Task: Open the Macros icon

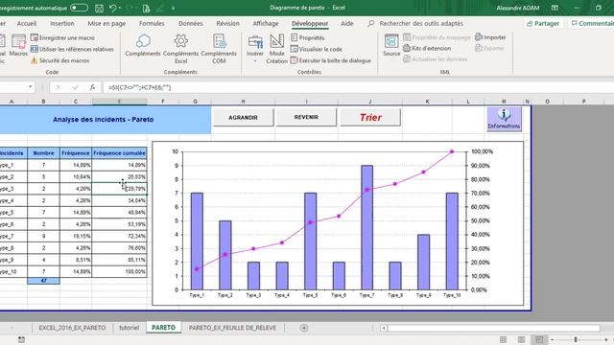Action: (x=18, y=45)
